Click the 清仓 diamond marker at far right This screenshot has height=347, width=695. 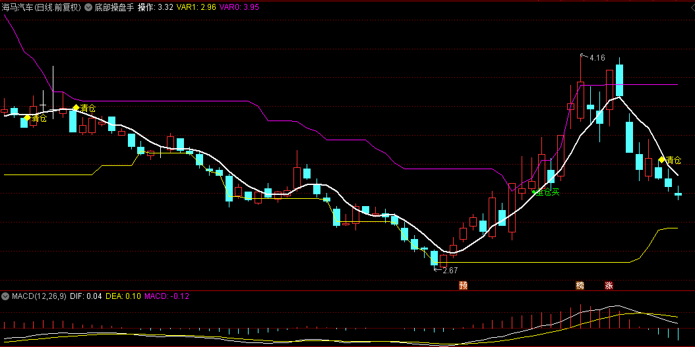tap(661, 160)
